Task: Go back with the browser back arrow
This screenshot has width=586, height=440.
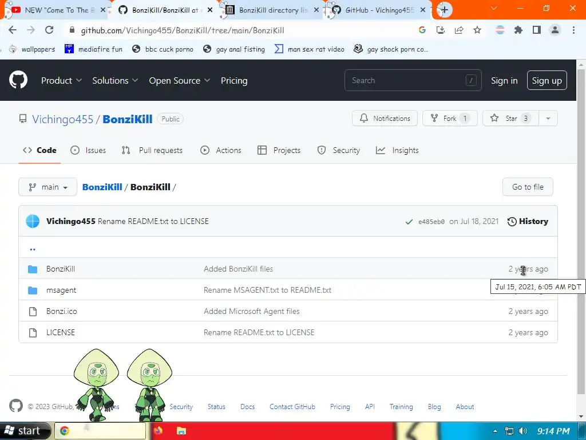Action: click(13, 30)
